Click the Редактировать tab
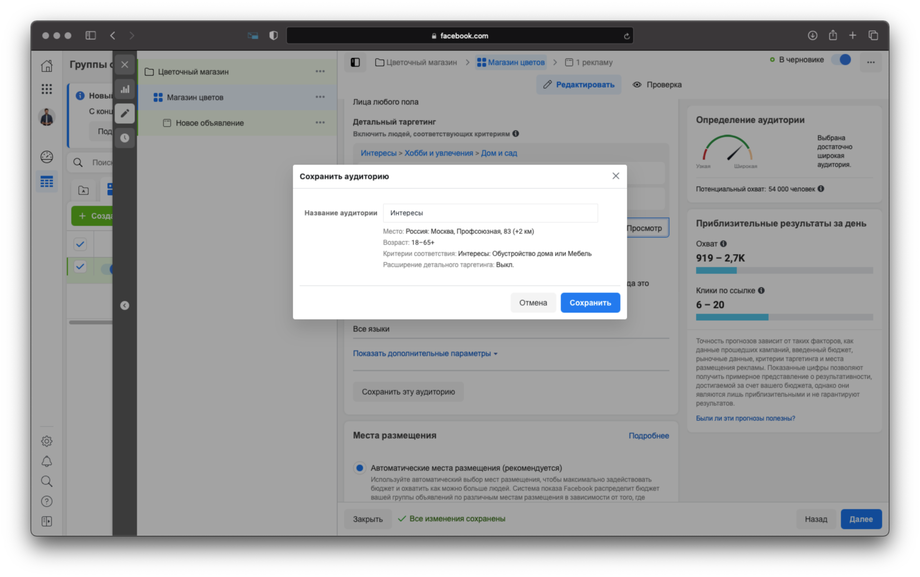 (578, 84)
